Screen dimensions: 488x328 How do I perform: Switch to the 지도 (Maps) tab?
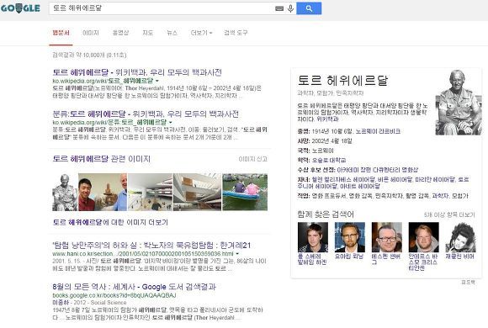pyautogui.click(x=147, y=33)
